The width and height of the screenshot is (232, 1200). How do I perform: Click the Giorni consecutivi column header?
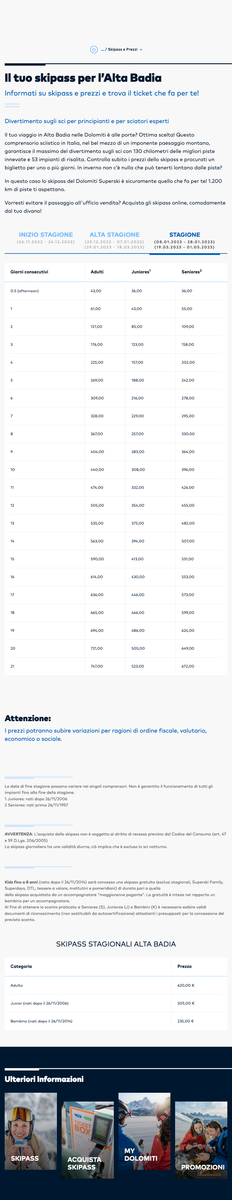[29, 272]
